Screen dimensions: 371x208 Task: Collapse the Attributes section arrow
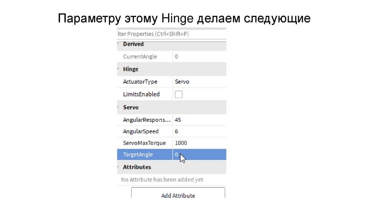[118, 167]
